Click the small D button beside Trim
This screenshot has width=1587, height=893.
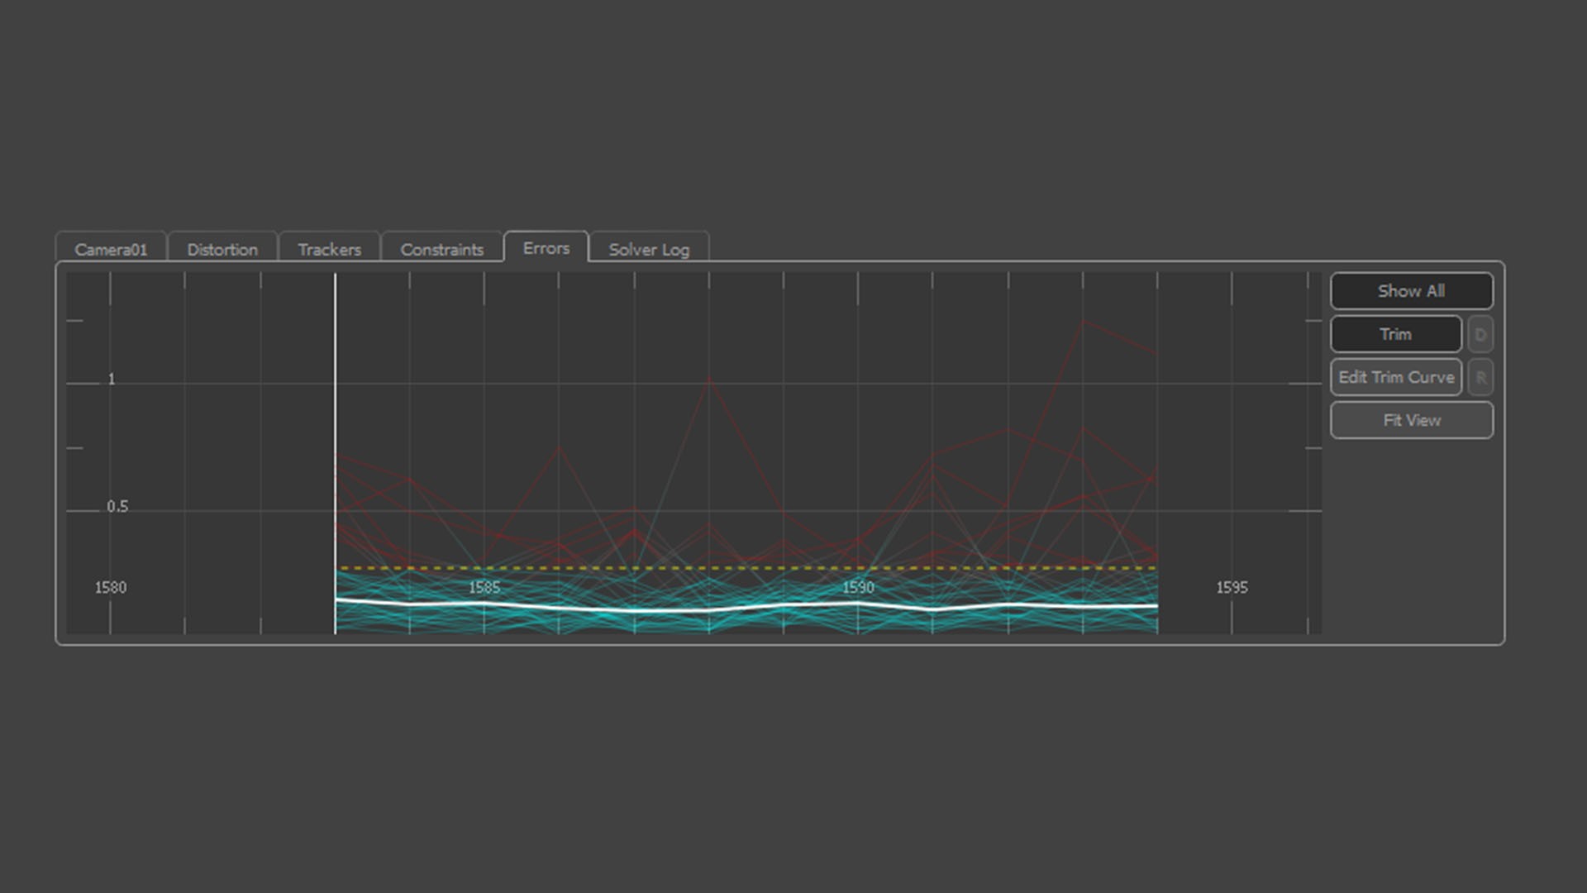point(1480,335)
